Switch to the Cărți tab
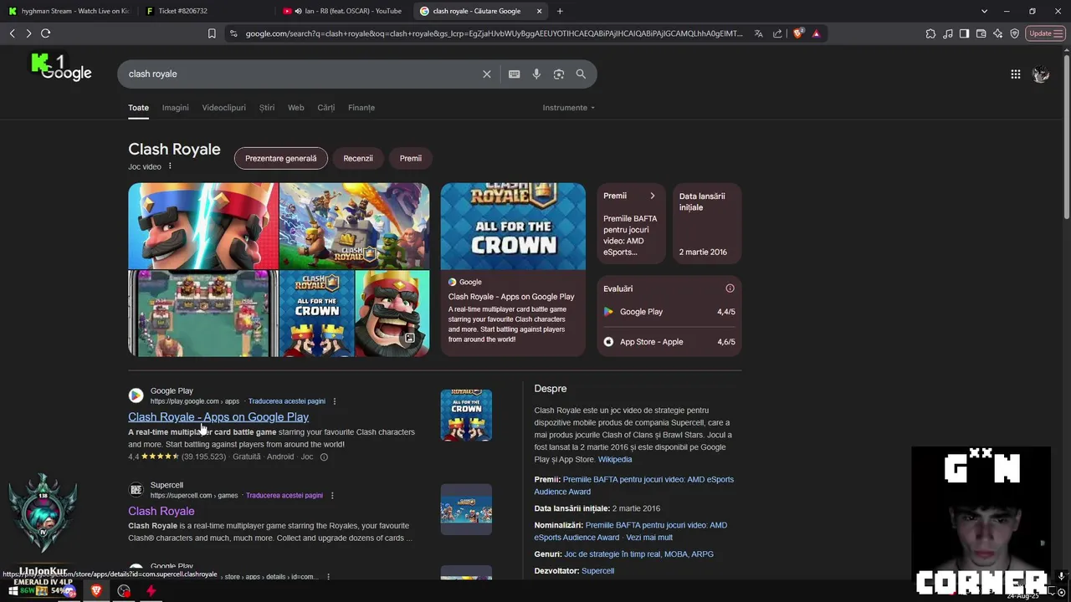The width and height of the screenshot is (1071, 602). pyautogui.click(x=326, y=108)
